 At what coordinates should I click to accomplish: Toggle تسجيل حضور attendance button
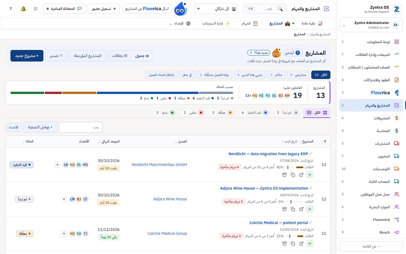pos(104,9)
